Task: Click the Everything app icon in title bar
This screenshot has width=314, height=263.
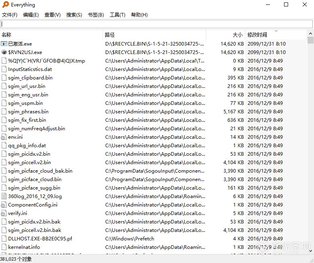Action: pyautogui.click(x=6, y=4)
